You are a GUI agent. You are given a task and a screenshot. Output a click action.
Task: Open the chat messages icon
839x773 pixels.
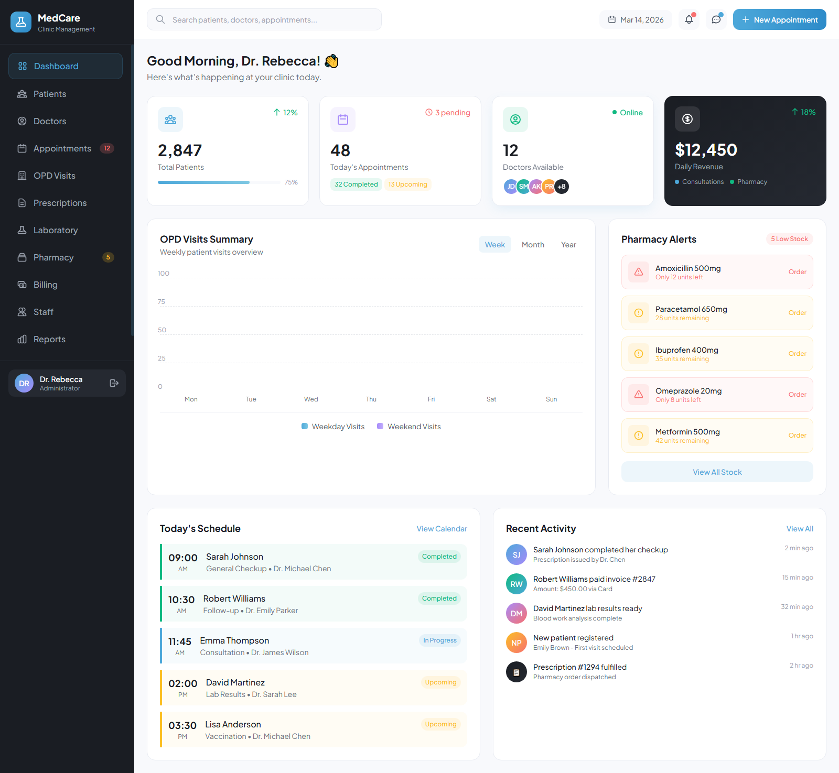[716, 19]
